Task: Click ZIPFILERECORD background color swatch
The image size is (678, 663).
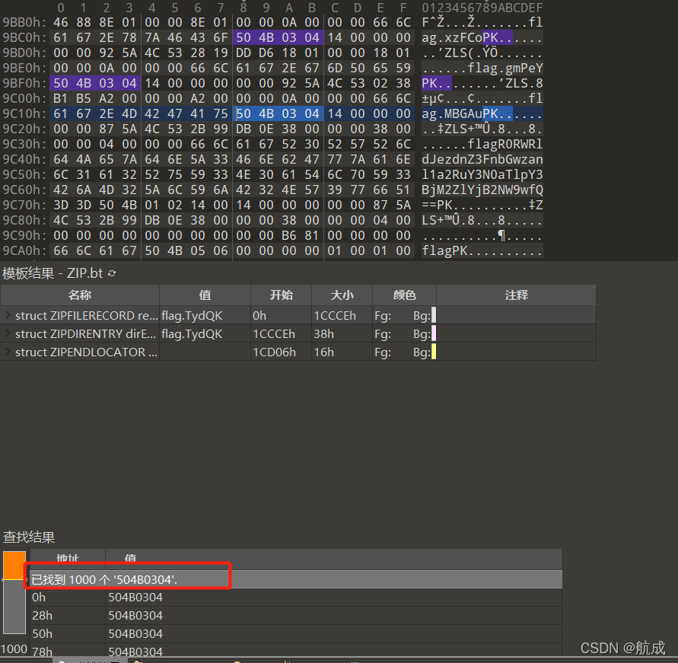Action: [434, 315]
